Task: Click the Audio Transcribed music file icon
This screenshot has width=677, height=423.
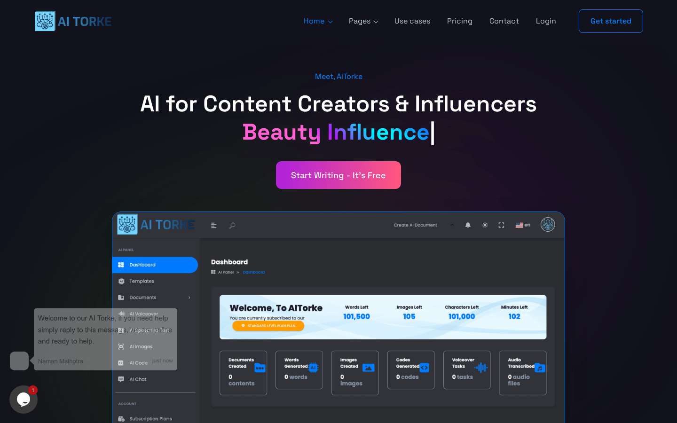Action: pos(540,368)
